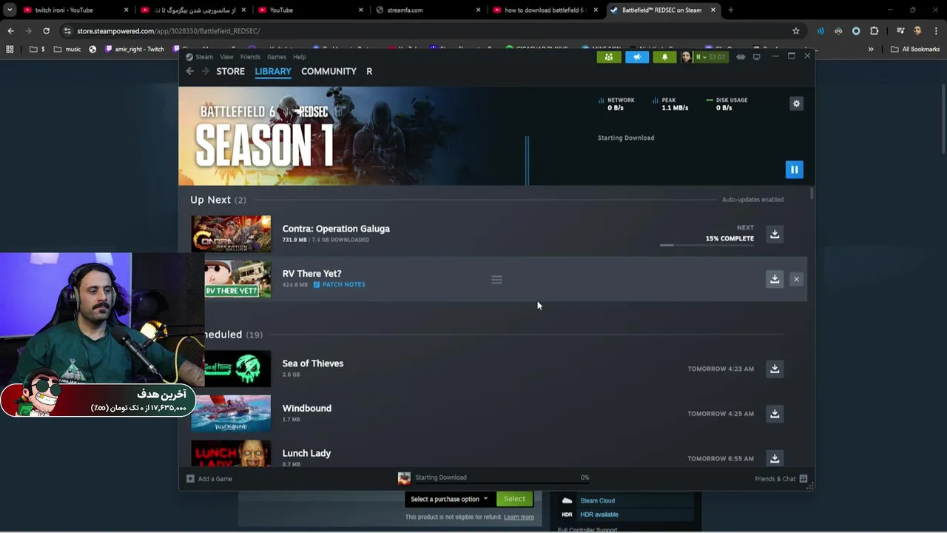Click Starting Download status in Steam footer

click(x=440, y=477)
